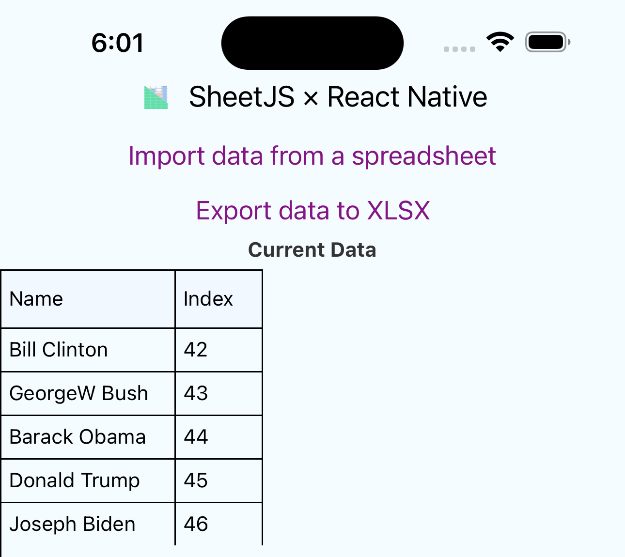Click the Barack Obama row entry
The height and width of the screenshot is (557, 625).
[87, 437]
